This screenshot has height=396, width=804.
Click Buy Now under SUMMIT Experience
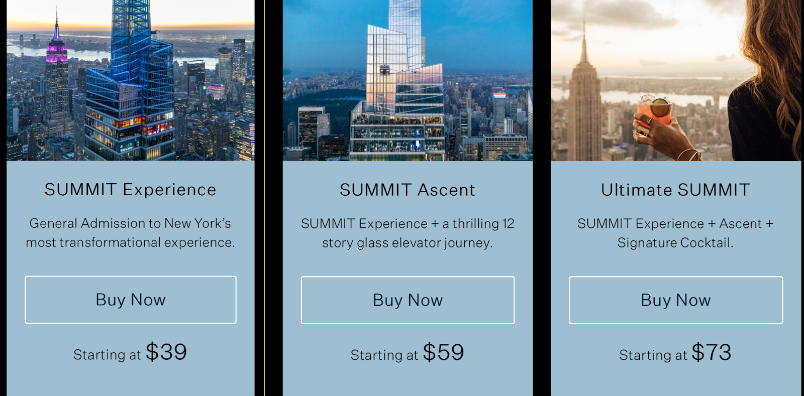tap(131, 300)
